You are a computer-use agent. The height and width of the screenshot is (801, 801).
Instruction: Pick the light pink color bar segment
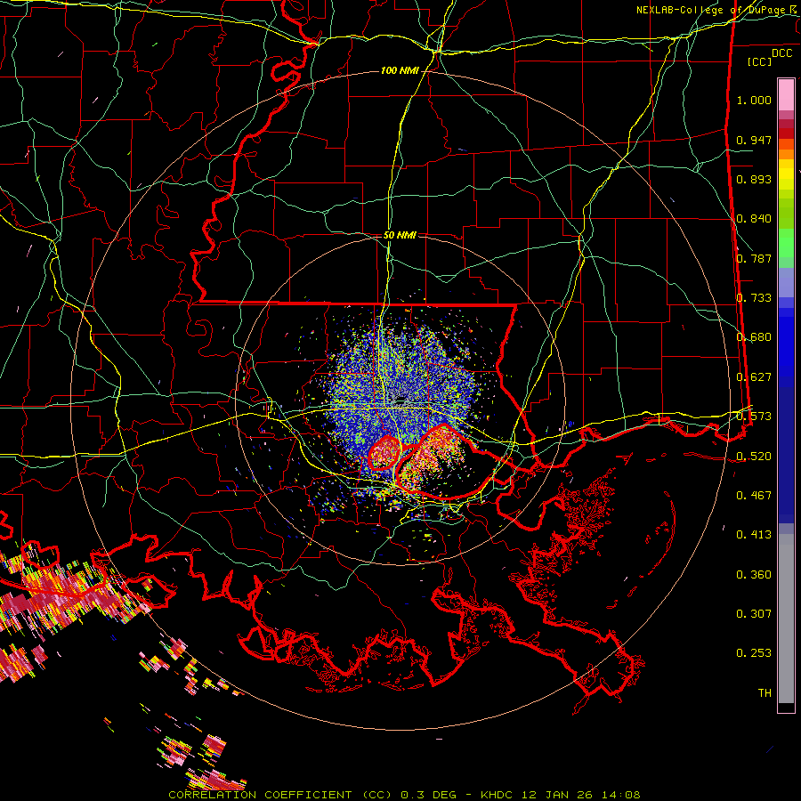786,94
